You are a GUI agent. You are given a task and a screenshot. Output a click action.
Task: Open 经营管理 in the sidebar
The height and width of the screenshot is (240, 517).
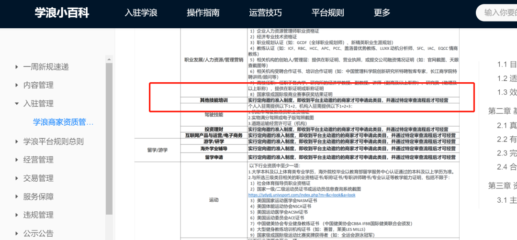pyautogui.click(x=38, y=160)
